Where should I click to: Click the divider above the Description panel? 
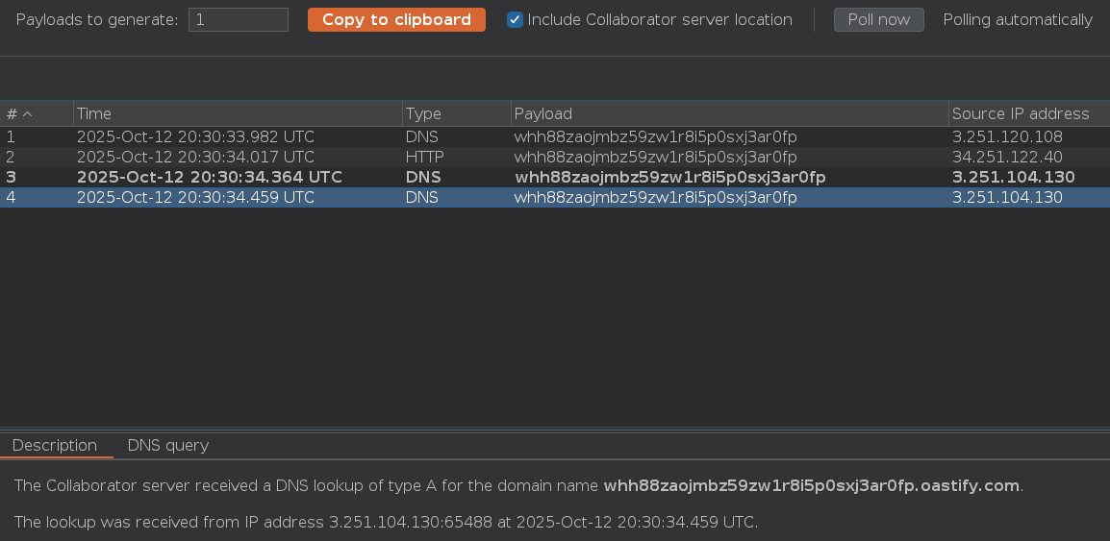pos(555,429)
